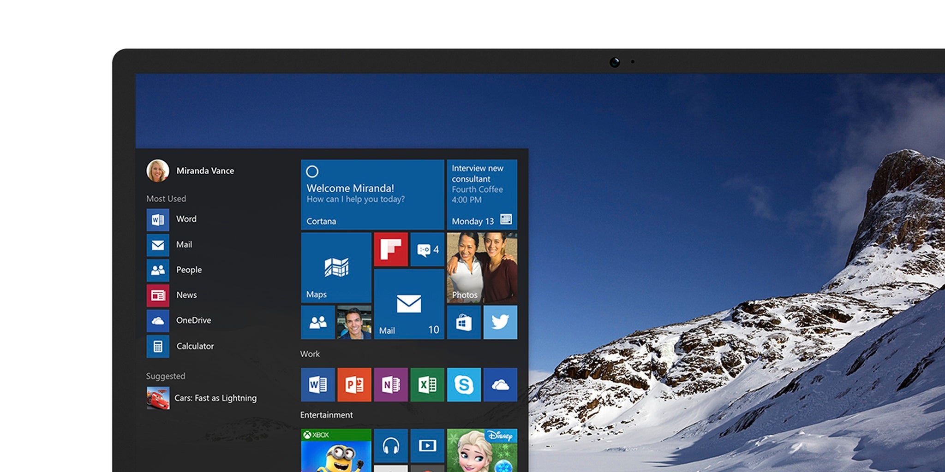Screen dimensions: 945x472
Task: Launch the Skype tile
Action: click(x=464, y=384)
